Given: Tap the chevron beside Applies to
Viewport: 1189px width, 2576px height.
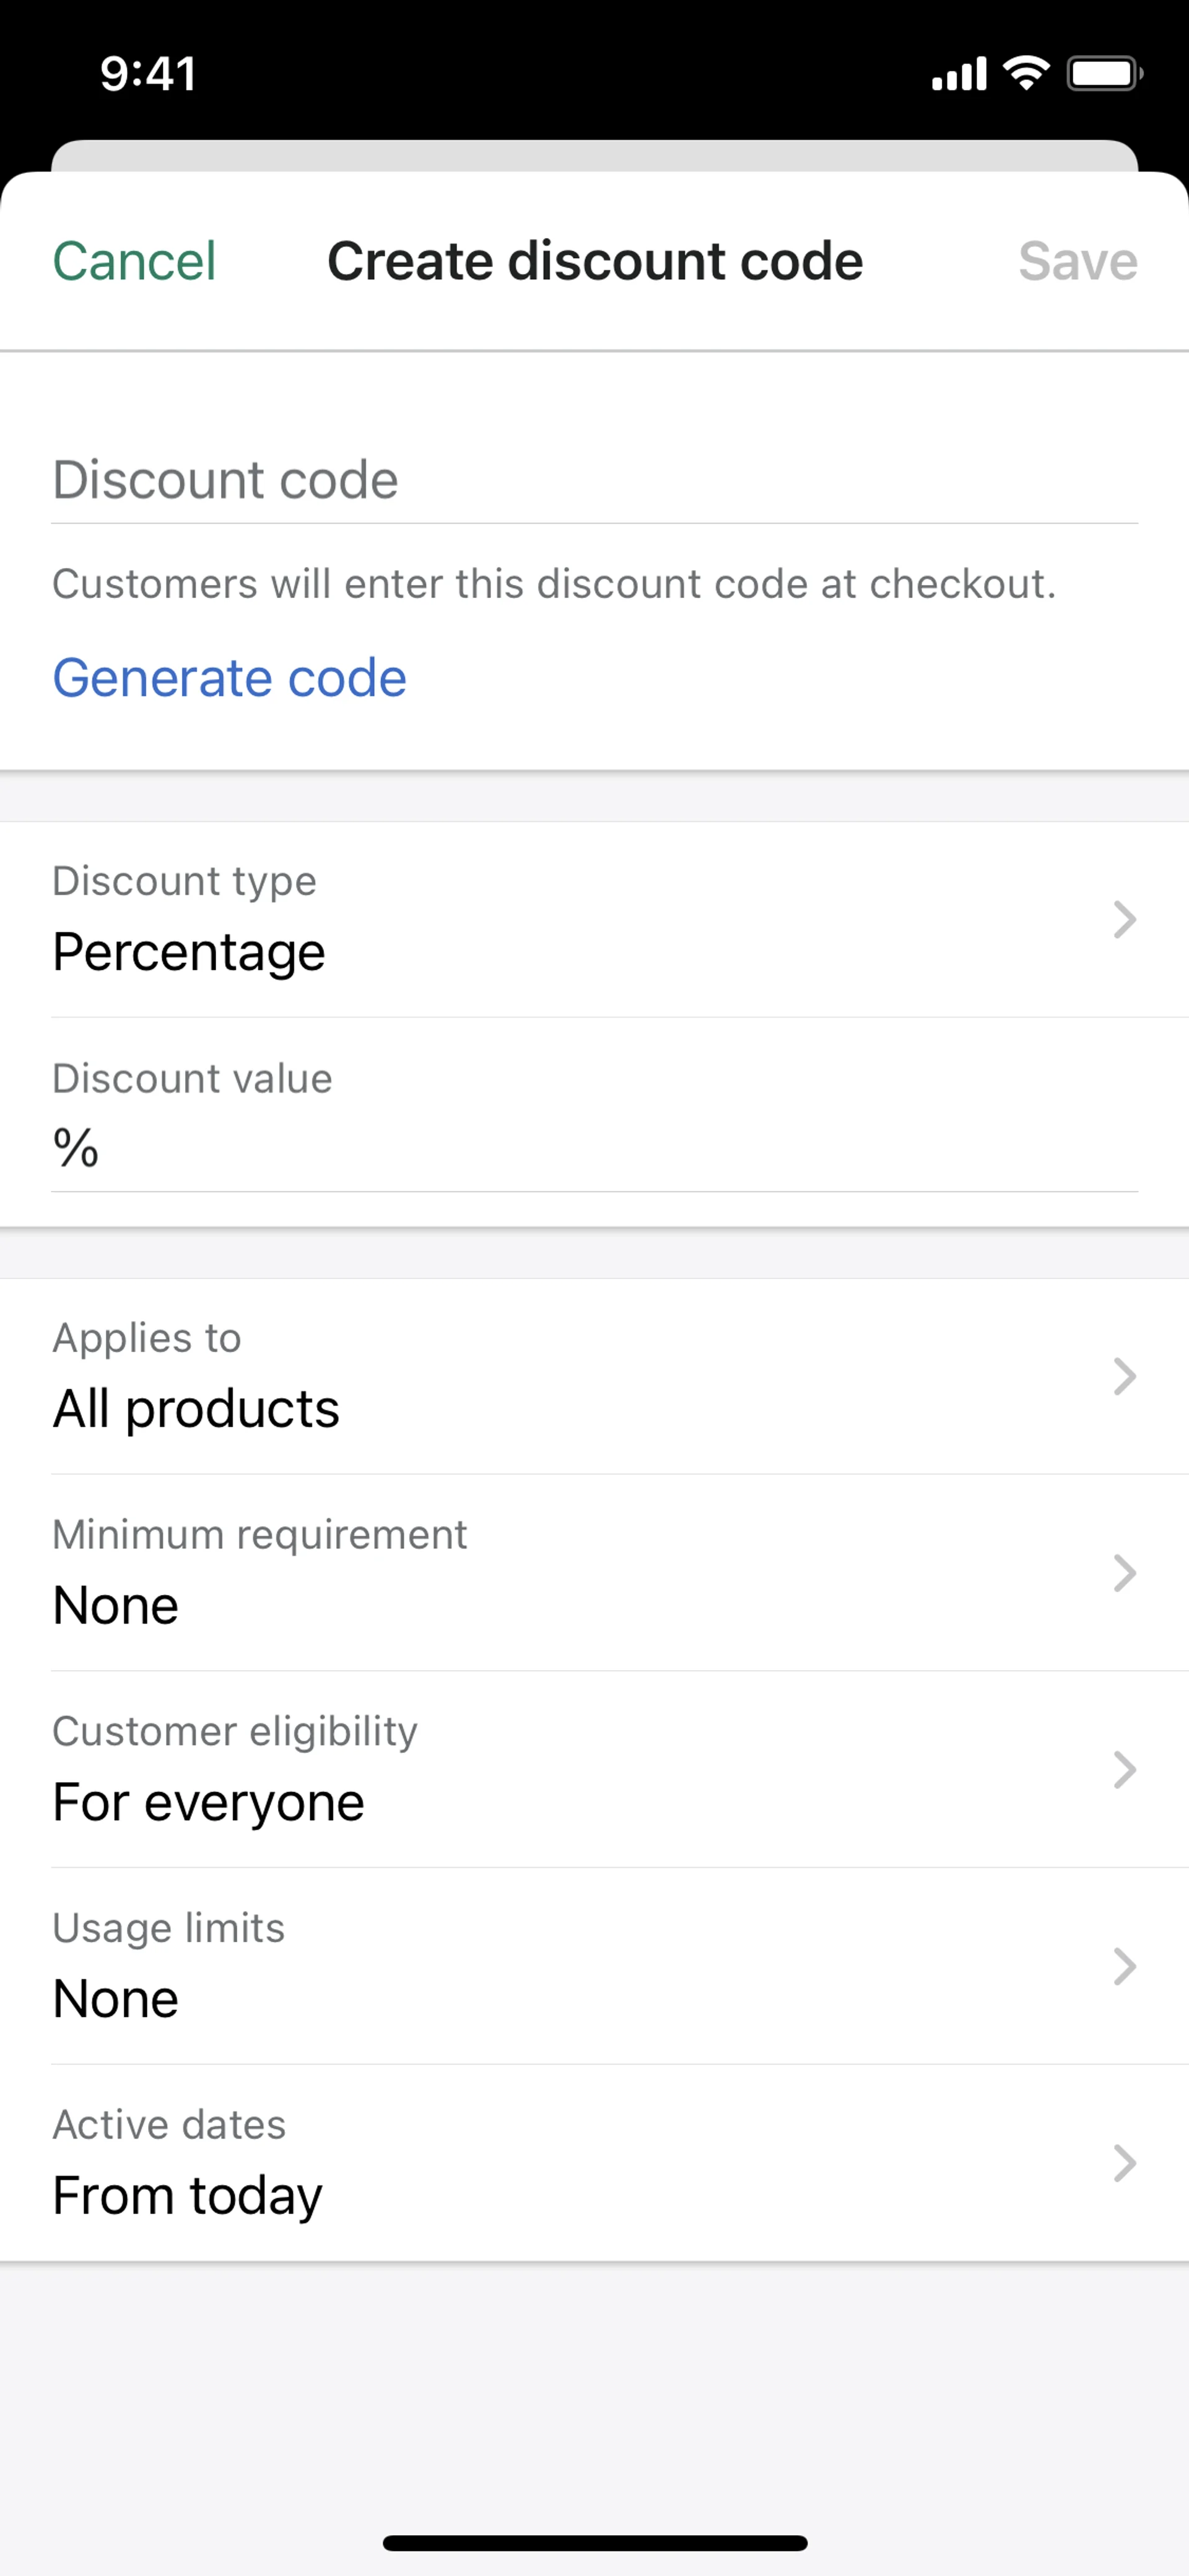Looking at the screenshot, I should click(x=1124, y=1377).
